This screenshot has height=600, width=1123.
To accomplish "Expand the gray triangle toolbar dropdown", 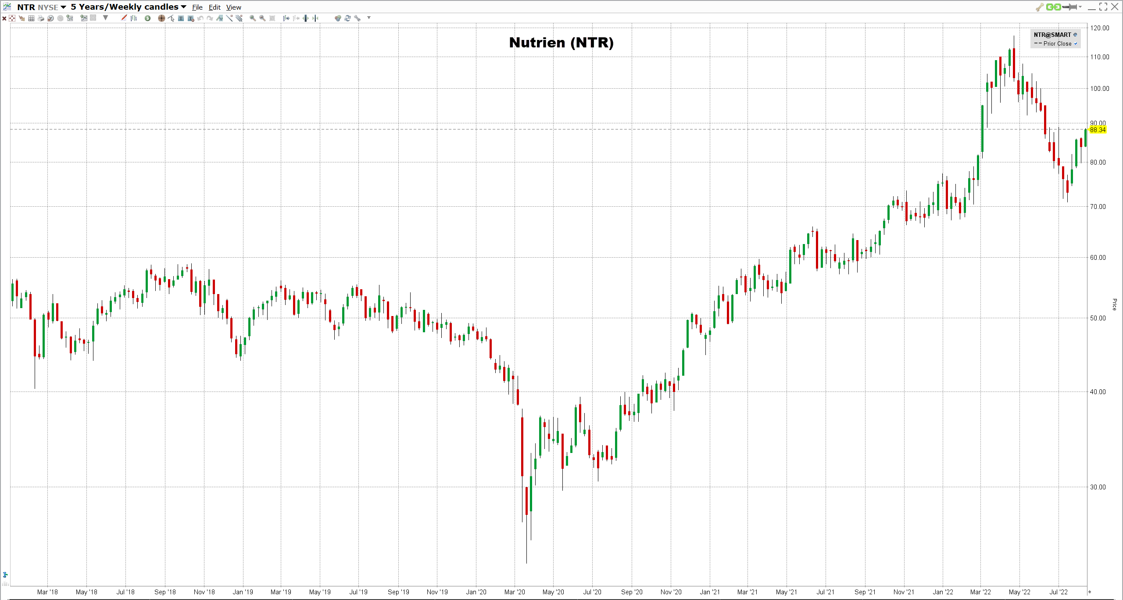I will pyautogui.click(x=105, y=18).
